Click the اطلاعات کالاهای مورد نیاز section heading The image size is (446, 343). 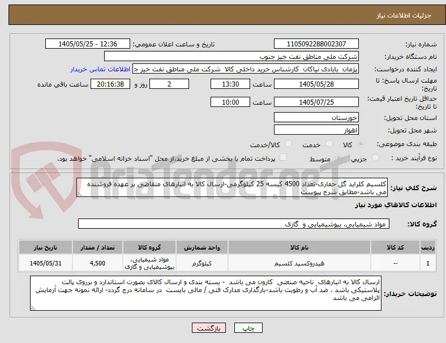coord(396,205)
